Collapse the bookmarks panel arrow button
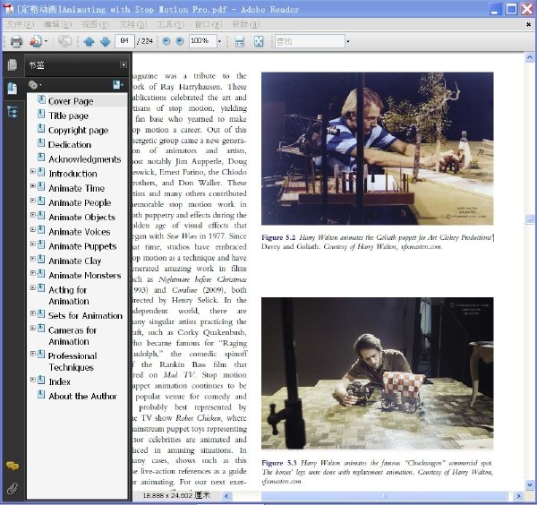 pos(124,64)
